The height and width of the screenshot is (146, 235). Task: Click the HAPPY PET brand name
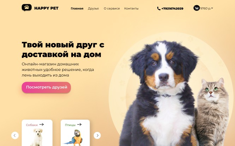click(46, 8)
